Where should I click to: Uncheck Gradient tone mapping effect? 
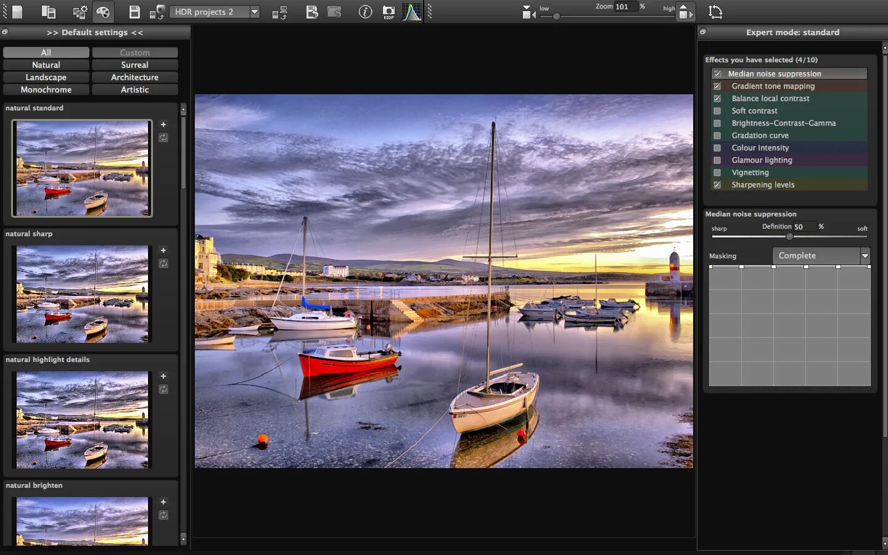(717, 86)
